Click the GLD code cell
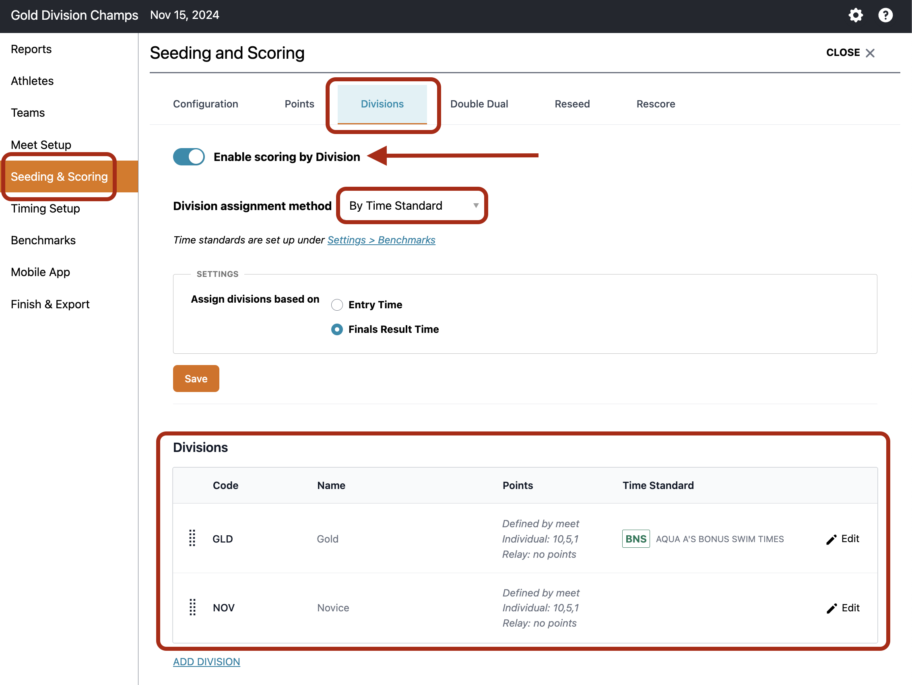The height and width of the screenshot is (685, 912). (x=223, y=539)
